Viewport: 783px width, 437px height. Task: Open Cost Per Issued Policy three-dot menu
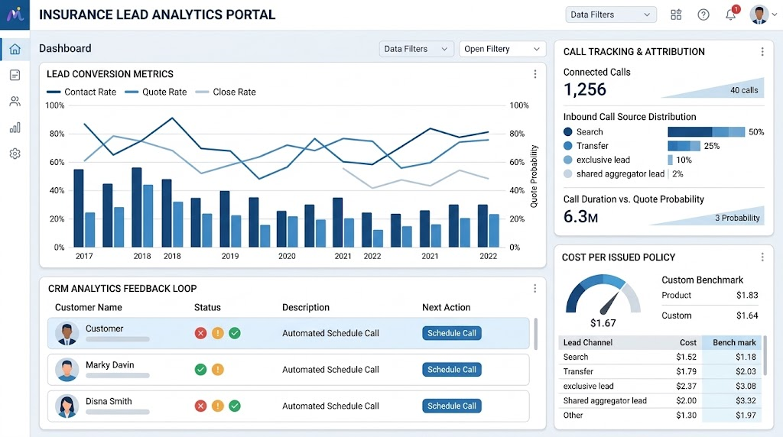[x=762, y=257]
